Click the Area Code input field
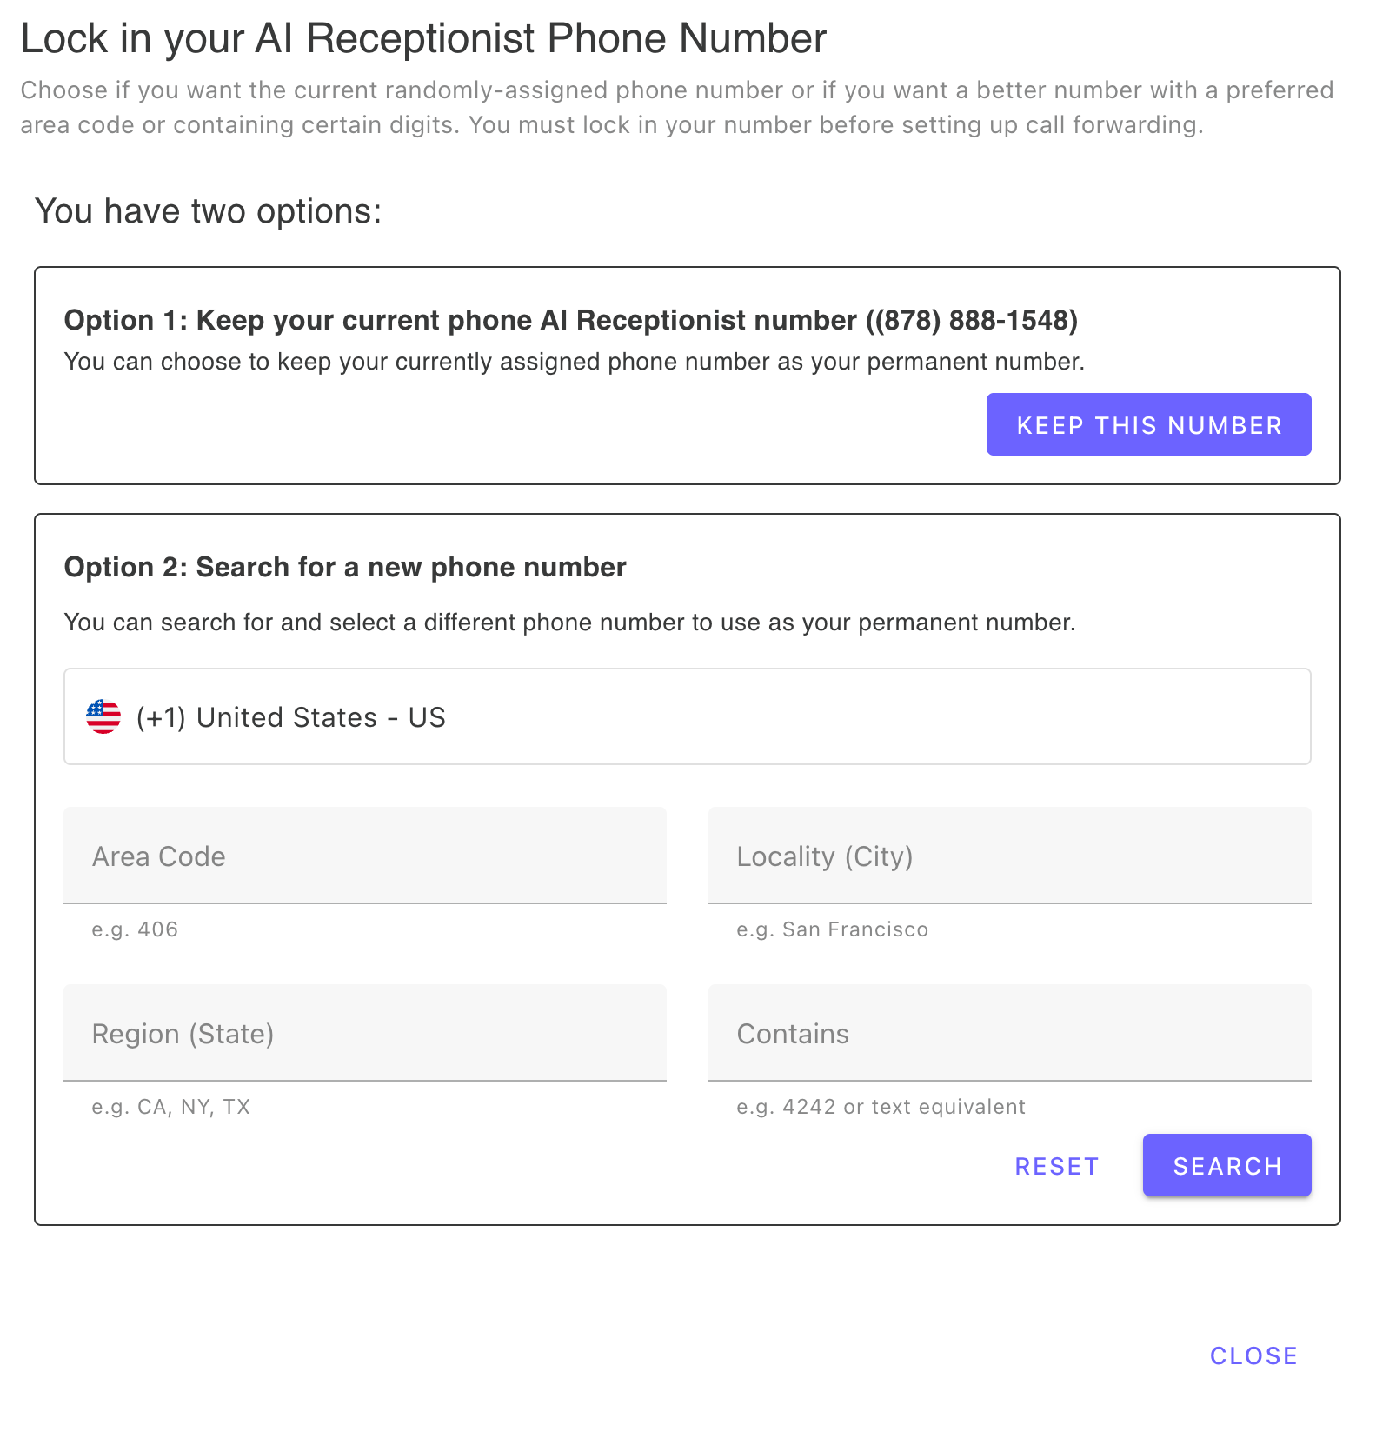The height and width of the screenshot is (1452, 1376). click(363, 856)
